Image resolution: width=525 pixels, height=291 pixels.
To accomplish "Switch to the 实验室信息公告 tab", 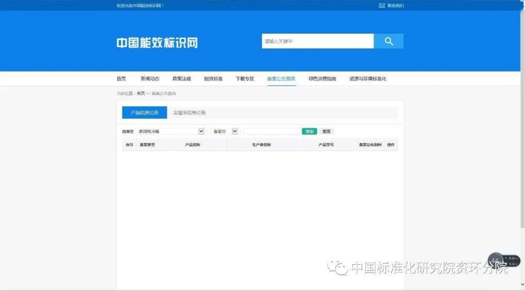I will pyautogui.click(x=189, y=112).
